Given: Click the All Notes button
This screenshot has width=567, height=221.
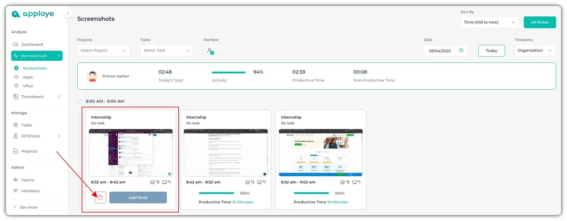Looking at the screenshot, I should pos(540,22).
